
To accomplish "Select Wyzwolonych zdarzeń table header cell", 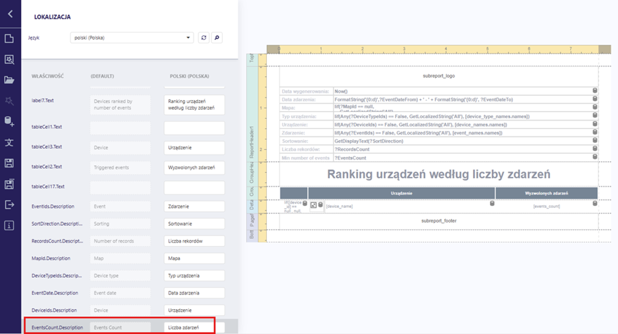I will (546, 193).
